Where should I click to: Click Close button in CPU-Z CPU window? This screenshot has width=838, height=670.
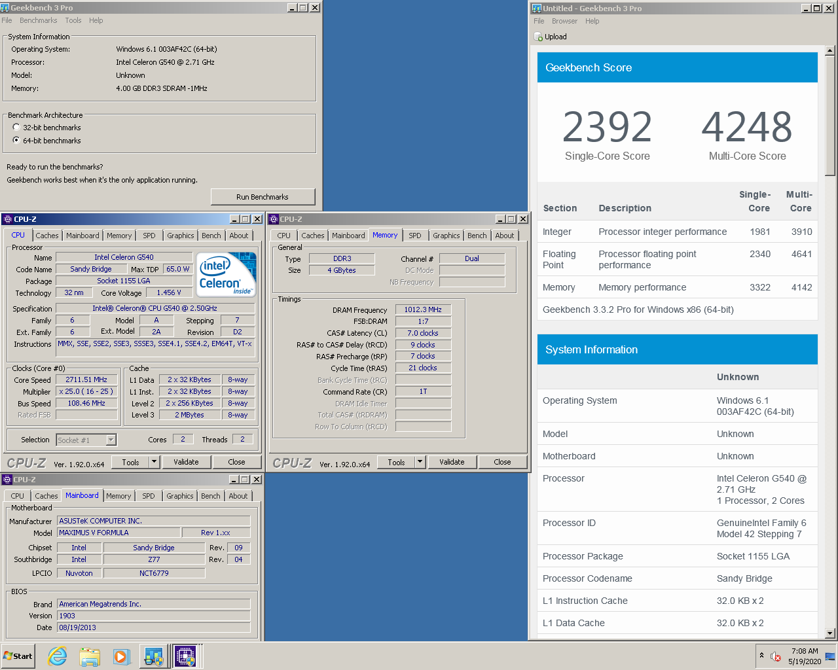236,462
